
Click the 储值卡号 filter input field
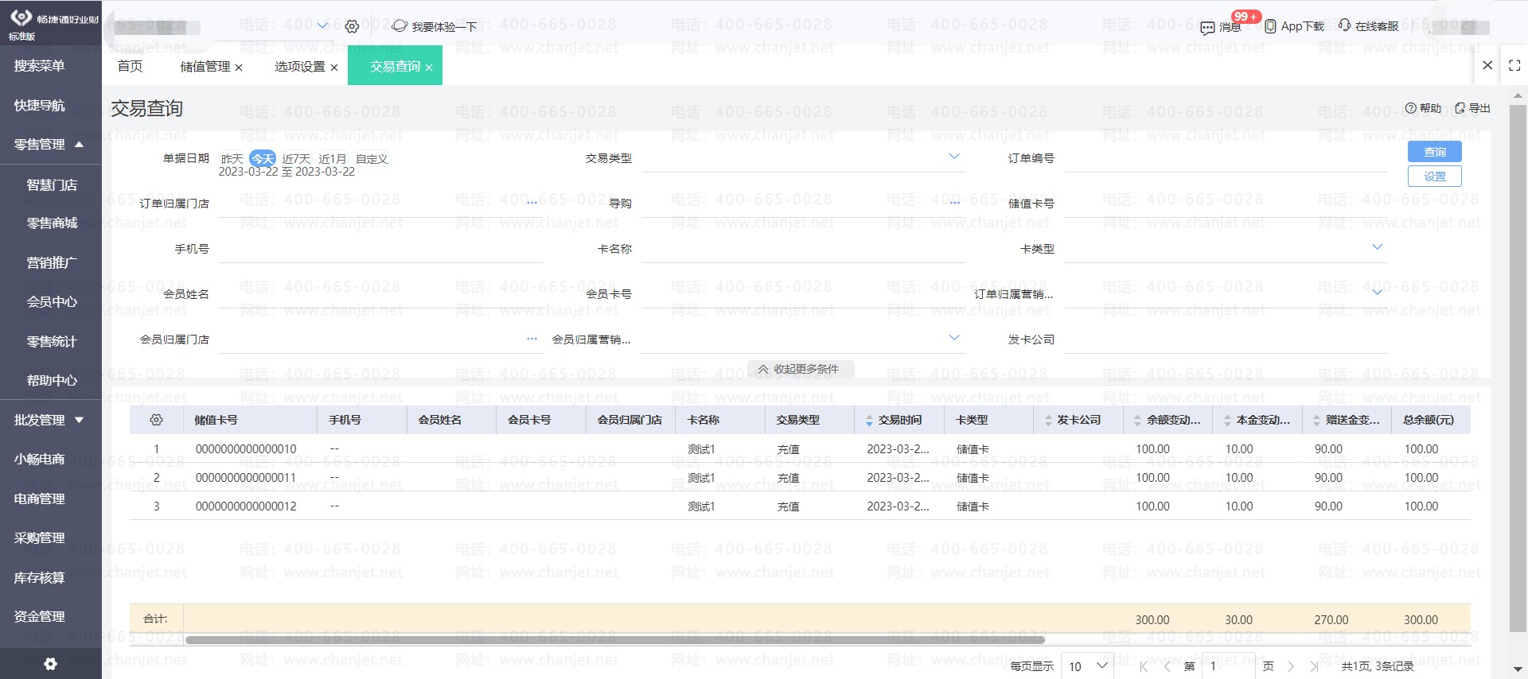[x=1226, y=204]
